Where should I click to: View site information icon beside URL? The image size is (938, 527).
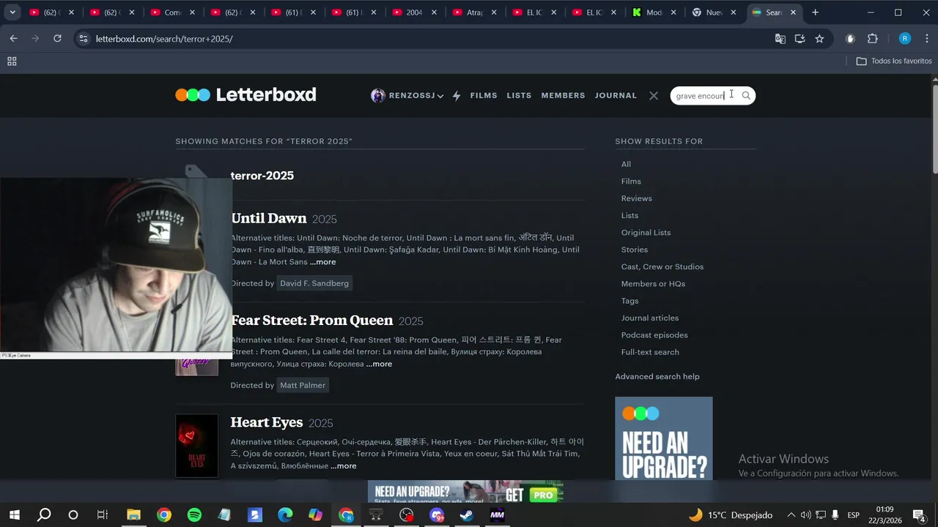[84, 39]
